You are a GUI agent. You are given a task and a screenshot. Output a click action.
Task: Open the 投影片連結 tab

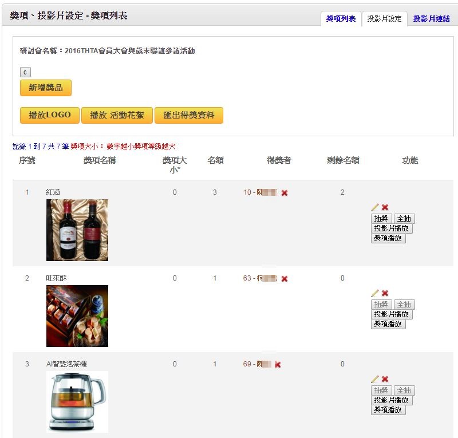431,19
